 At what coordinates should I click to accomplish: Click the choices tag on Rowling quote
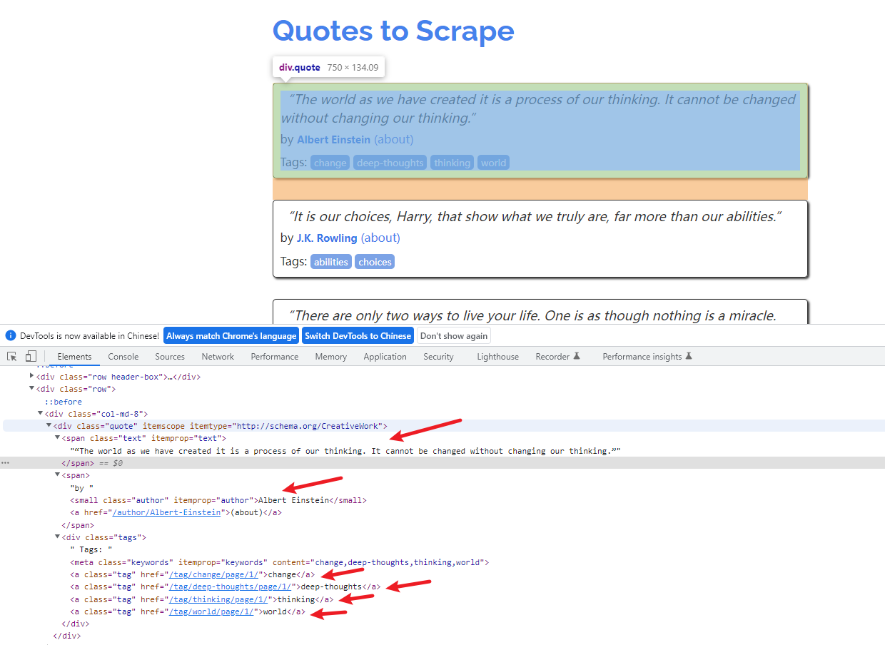click(x=375, y=262)
